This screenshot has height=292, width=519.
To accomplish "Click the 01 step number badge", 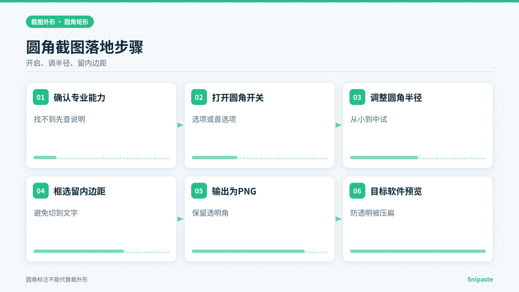I will pos(41,97).
